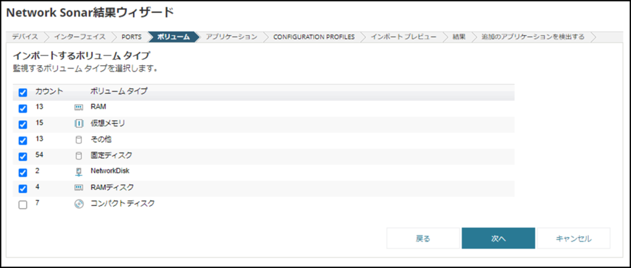
Task: Go to the インターフェイス wizard step
Action: (x=80, y=37)
